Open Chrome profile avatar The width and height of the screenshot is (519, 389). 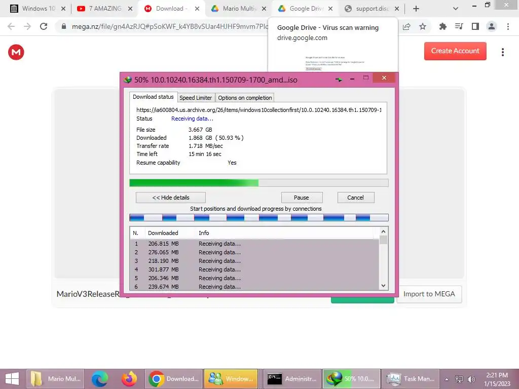pyautogui.click(x=492, y=26)
